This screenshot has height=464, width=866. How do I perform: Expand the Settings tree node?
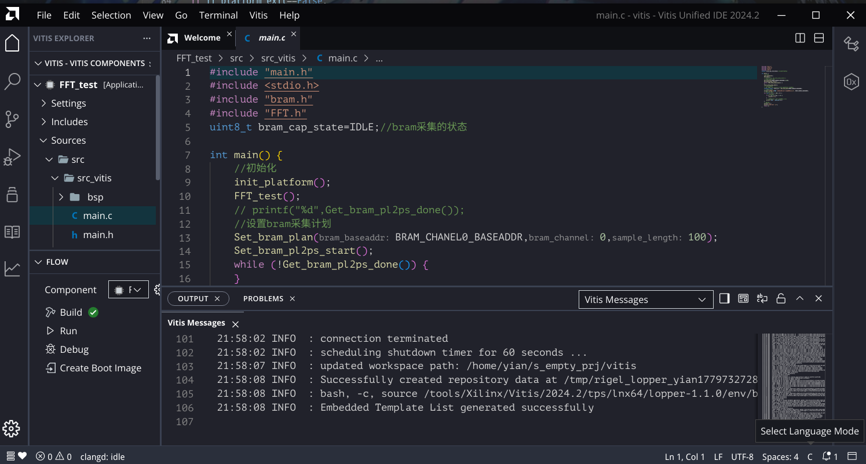point(68,103)
